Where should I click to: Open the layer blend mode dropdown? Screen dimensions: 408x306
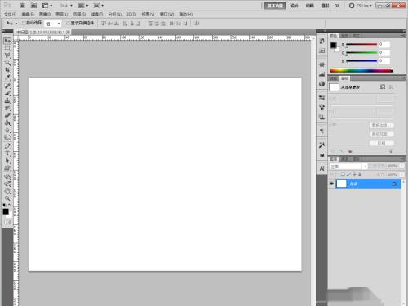(348, 166)
